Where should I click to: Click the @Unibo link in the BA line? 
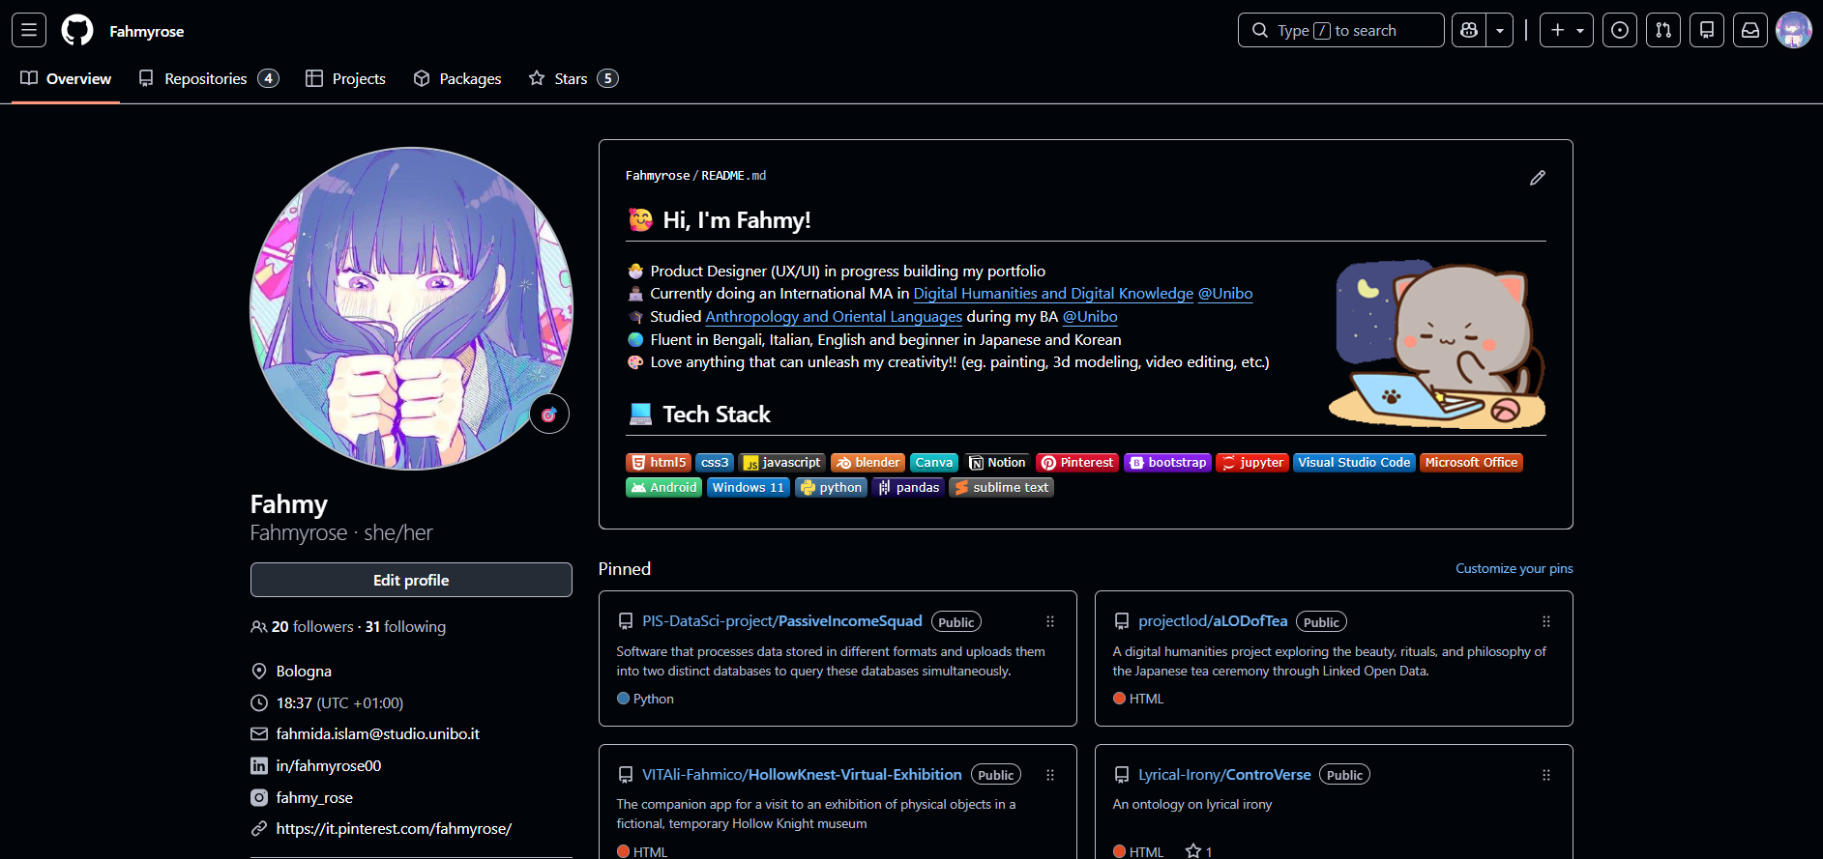point(1090,316)
